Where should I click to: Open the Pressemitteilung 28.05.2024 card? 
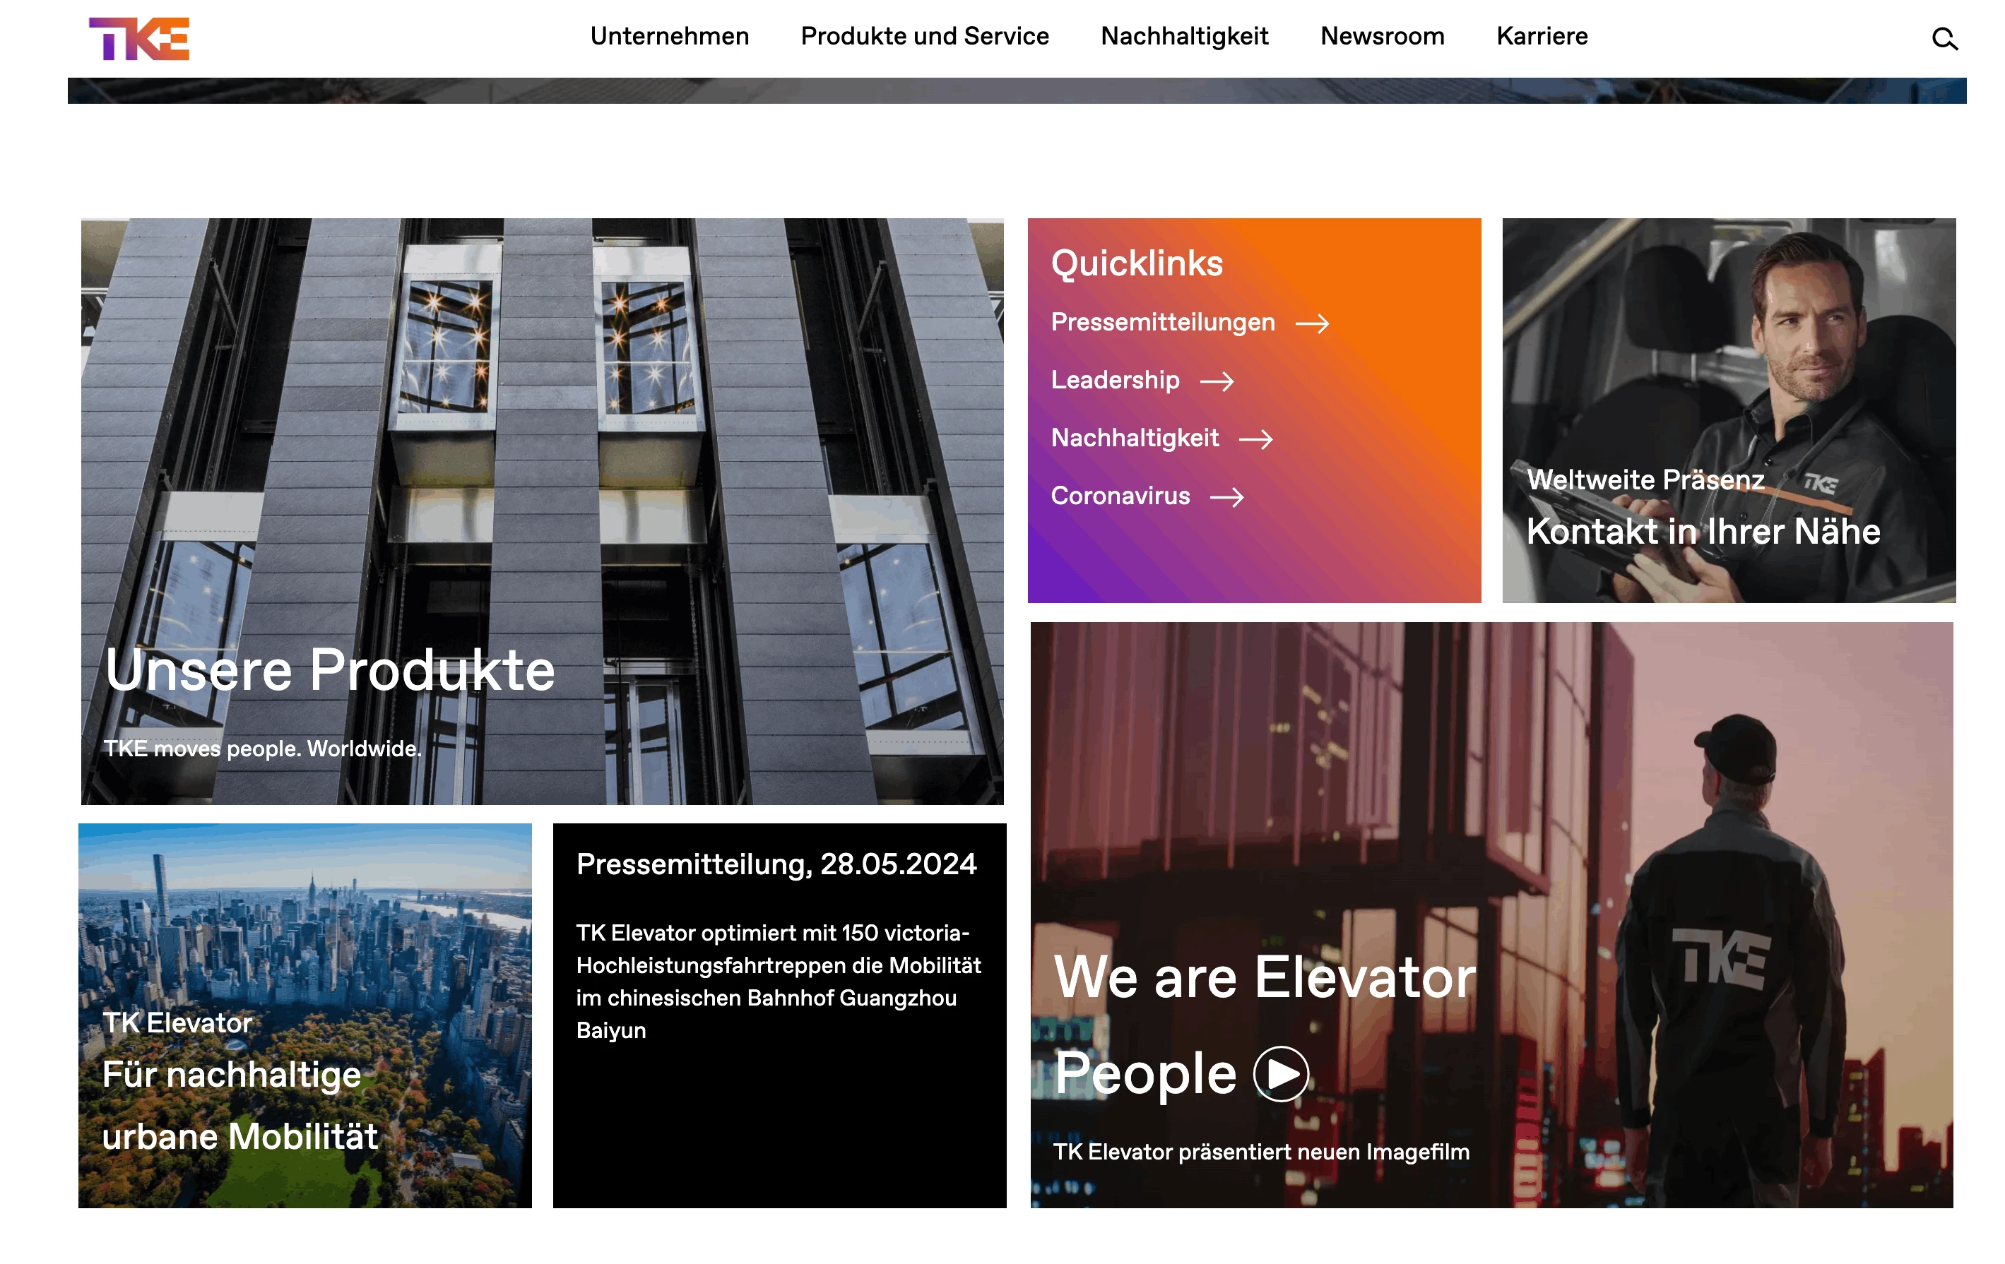coord(779,1015)
